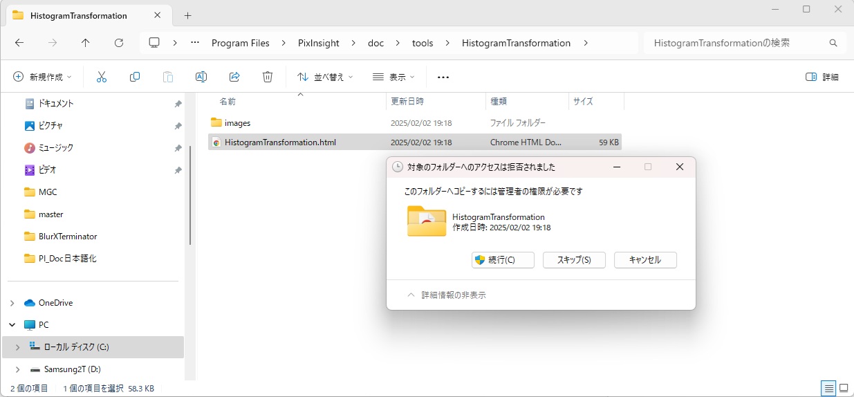Collapse details with 詳細情報の非表示
Screen dimensions: 854x397
(446, 295)
